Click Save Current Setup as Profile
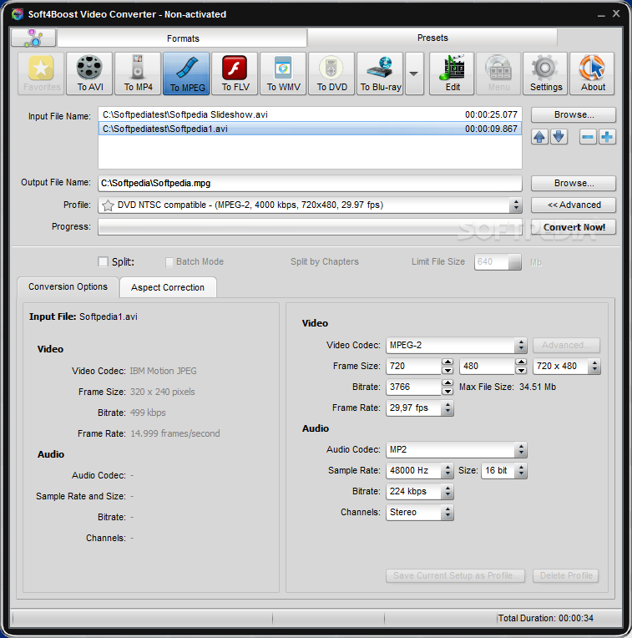Image resolution: width=632 pixels, height=638 pixels. pos(456,575)
